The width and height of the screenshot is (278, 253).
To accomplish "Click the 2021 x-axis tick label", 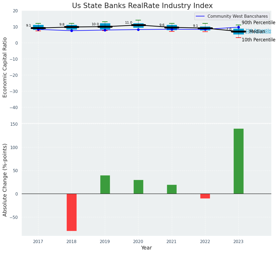I will pyautogui.click(x=172, y=241).
